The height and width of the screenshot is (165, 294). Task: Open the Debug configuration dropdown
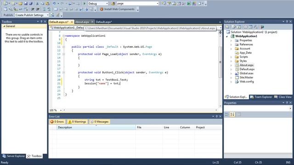coord(107,4)
